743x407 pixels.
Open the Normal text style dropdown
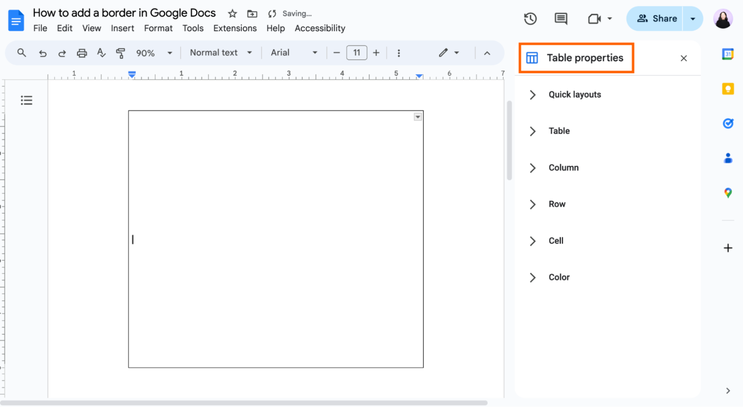coord(221,53)
